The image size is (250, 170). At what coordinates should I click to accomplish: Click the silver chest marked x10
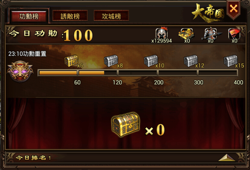point(151,61)
